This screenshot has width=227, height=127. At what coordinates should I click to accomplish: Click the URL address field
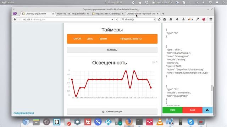[66, 19]
